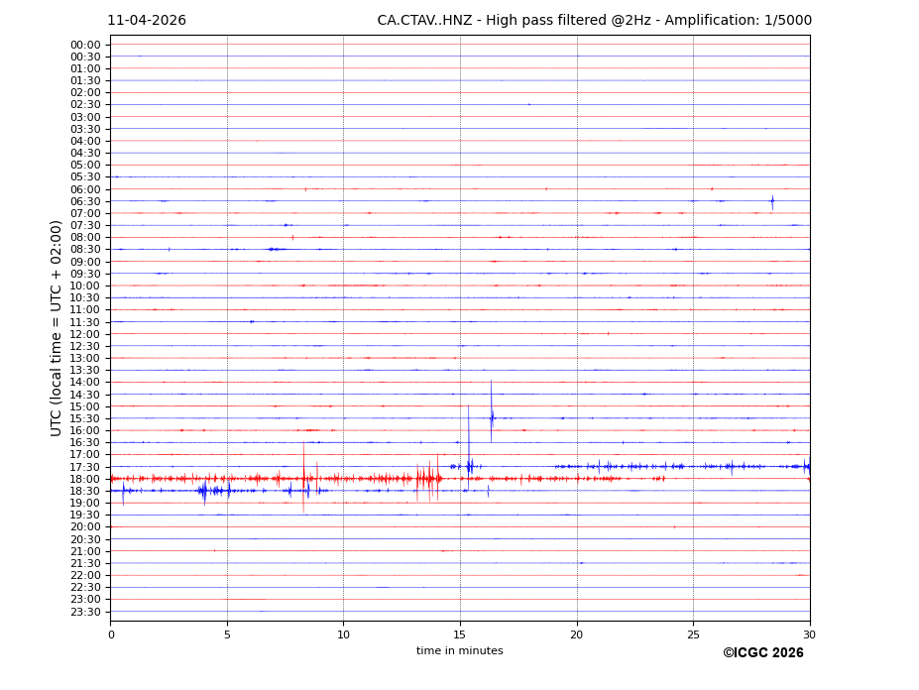Click the tall blue spike on 15:30 trace
The width and height of the screenshot is (919, 690).
click(491, 414)
